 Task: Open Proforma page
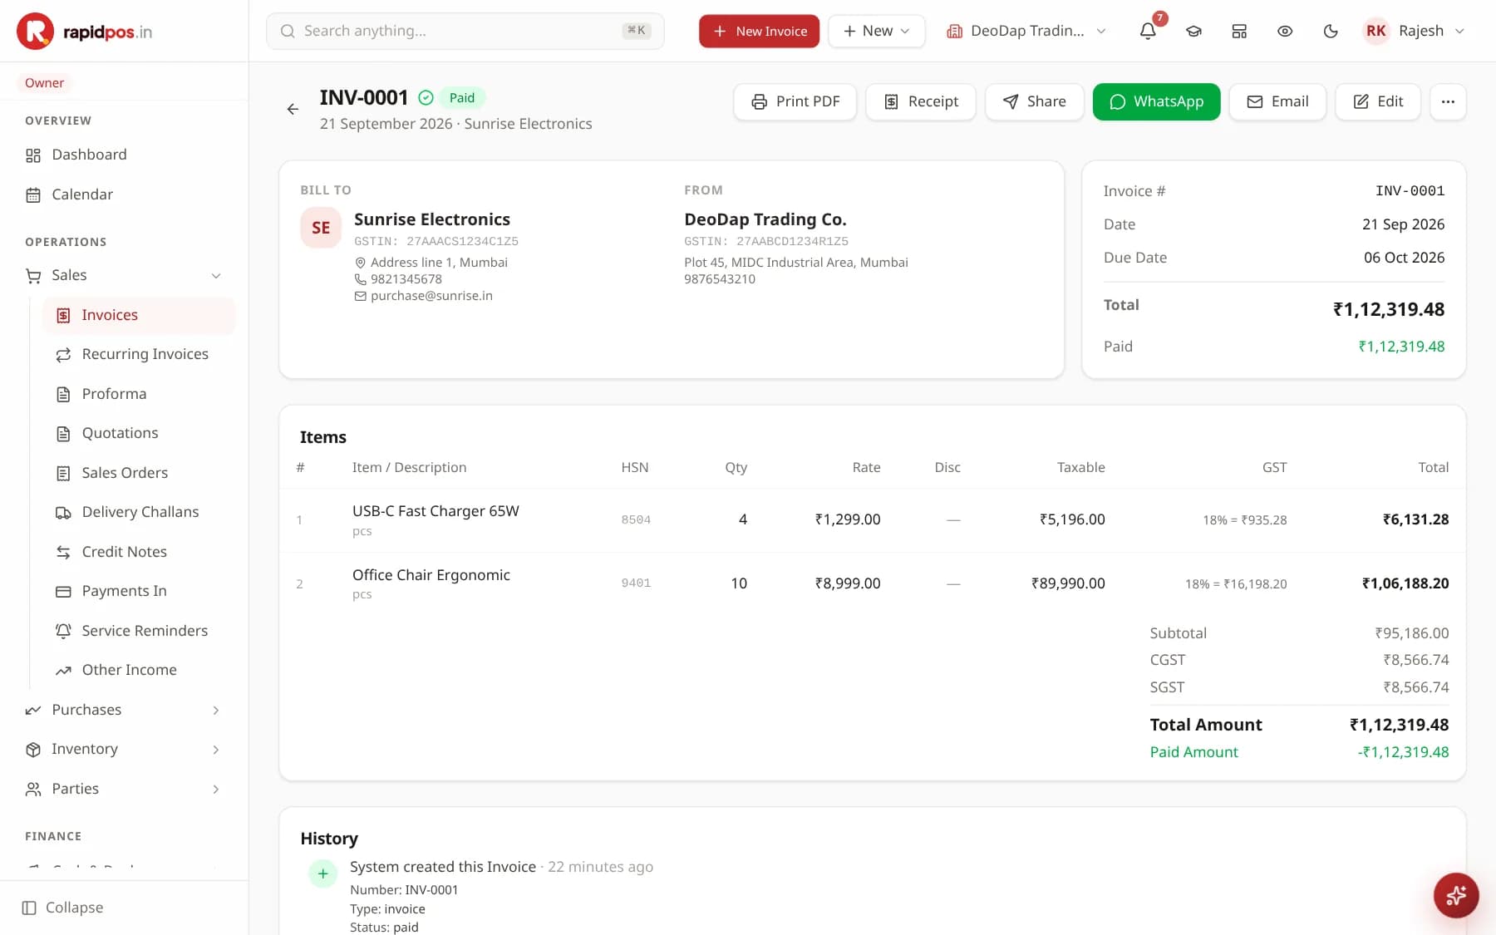139,394
